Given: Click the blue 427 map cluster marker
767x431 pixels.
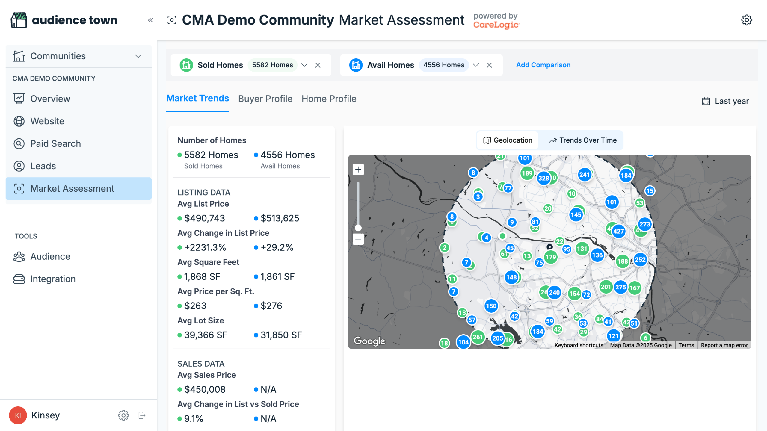Looking at the screenshot, I should (618, 231).
